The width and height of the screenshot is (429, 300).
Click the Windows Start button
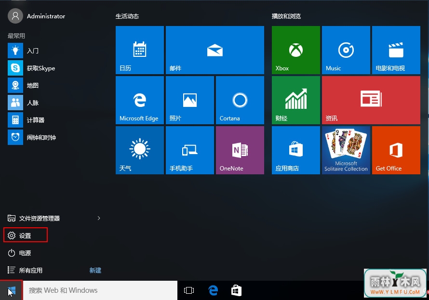click(11, 290)
